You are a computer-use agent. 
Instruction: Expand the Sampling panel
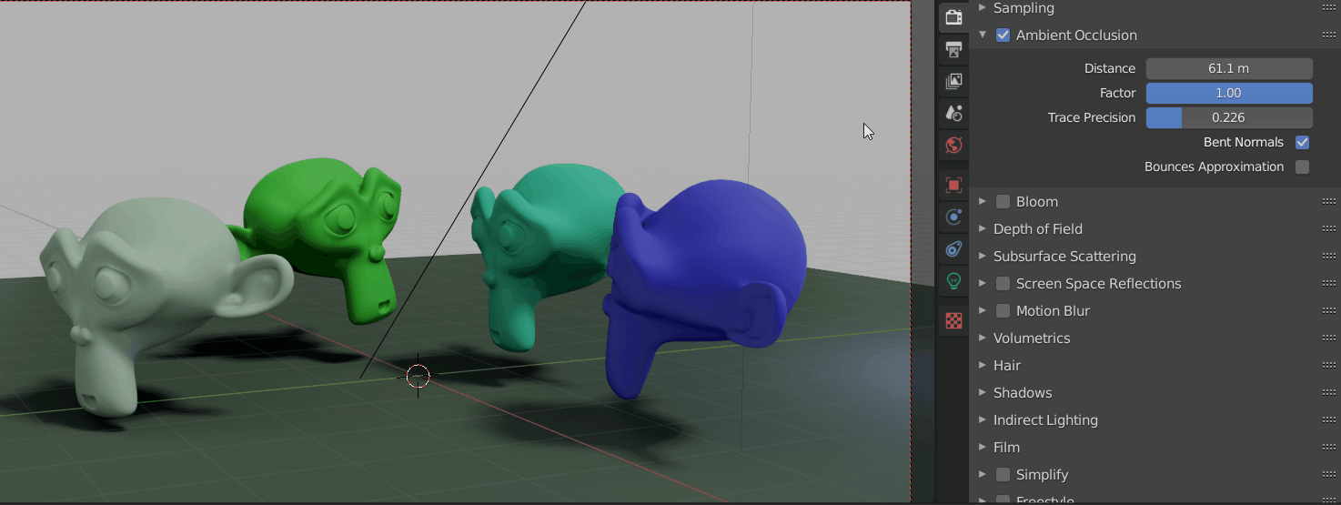[x=983, y=8]
